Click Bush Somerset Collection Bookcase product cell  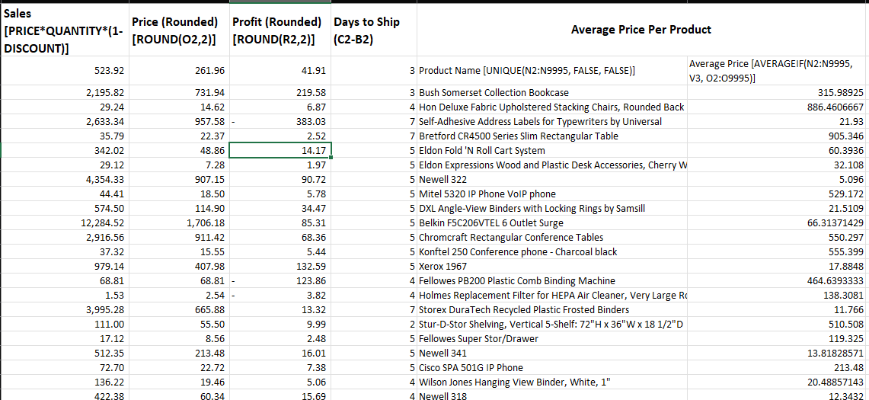[x=552, y=93]
